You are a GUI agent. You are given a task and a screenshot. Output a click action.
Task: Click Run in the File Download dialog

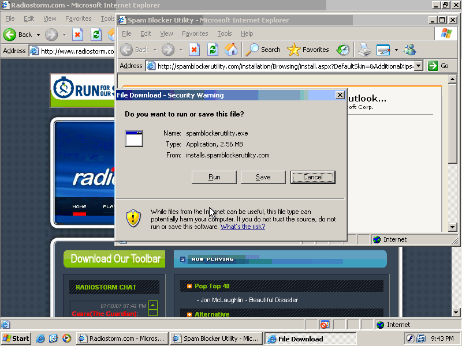[214, 177]
